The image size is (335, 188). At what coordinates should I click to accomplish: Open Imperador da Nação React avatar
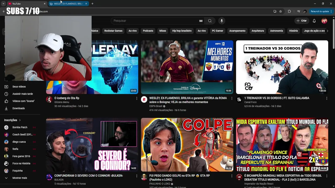pyautogui.click(x=239, y=177)
